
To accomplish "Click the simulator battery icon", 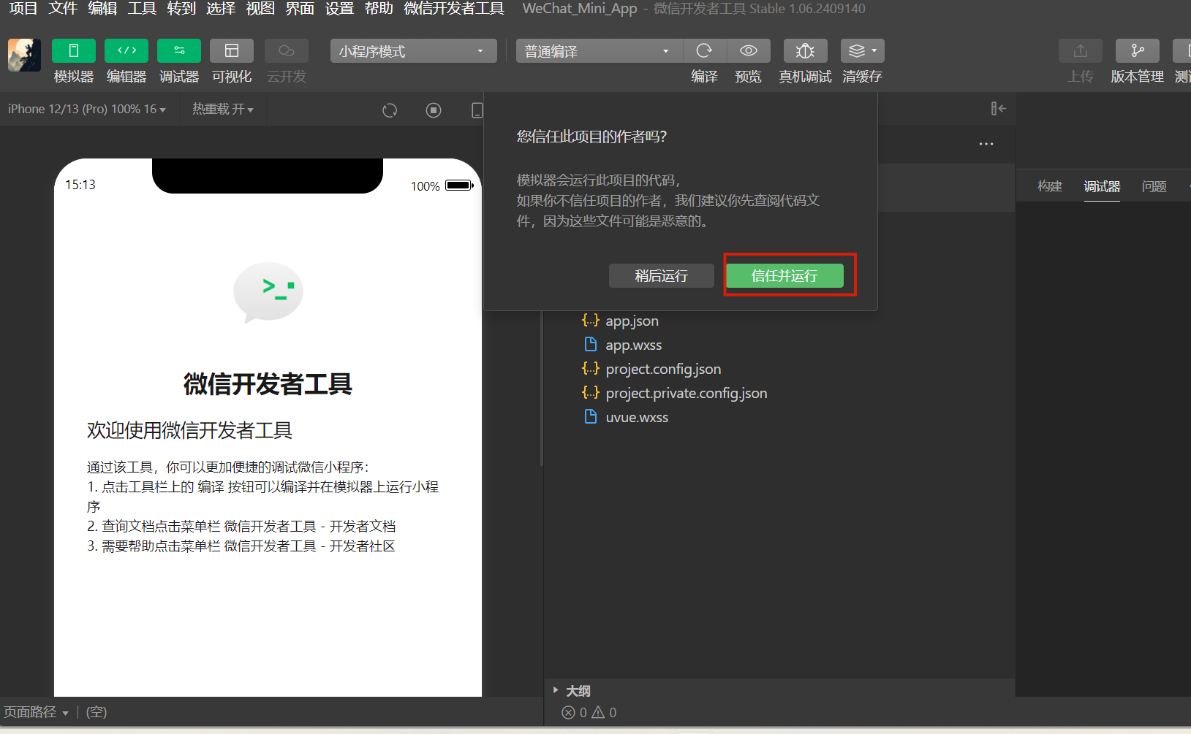I will 459,186.
